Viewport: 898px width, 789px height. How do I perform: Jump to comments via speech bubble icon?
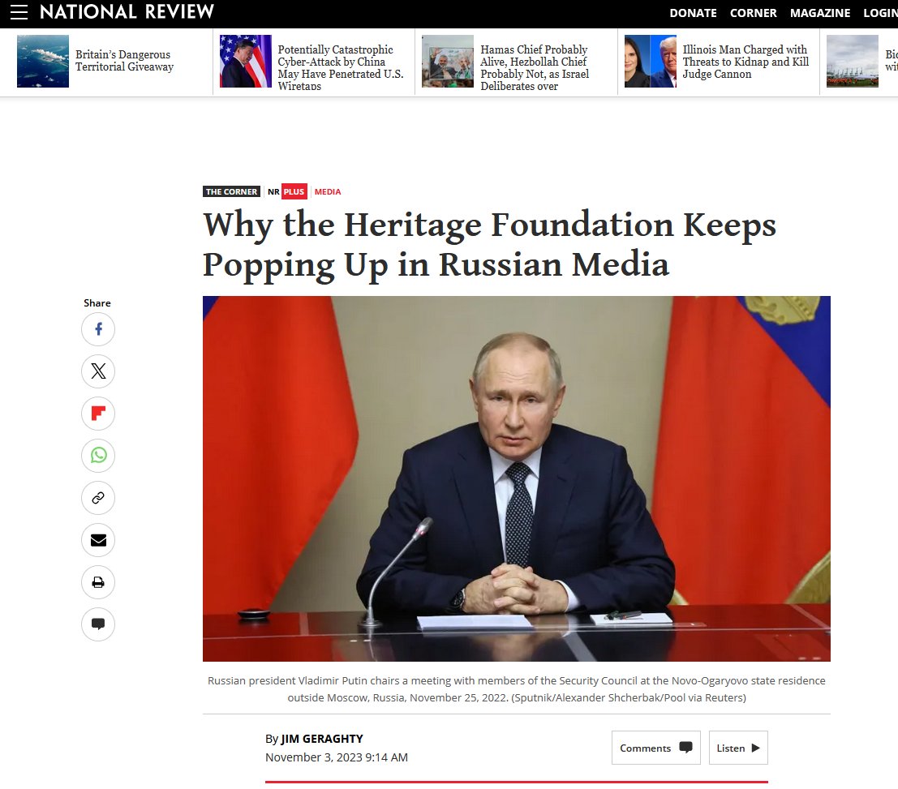click(x=98, y=624)
